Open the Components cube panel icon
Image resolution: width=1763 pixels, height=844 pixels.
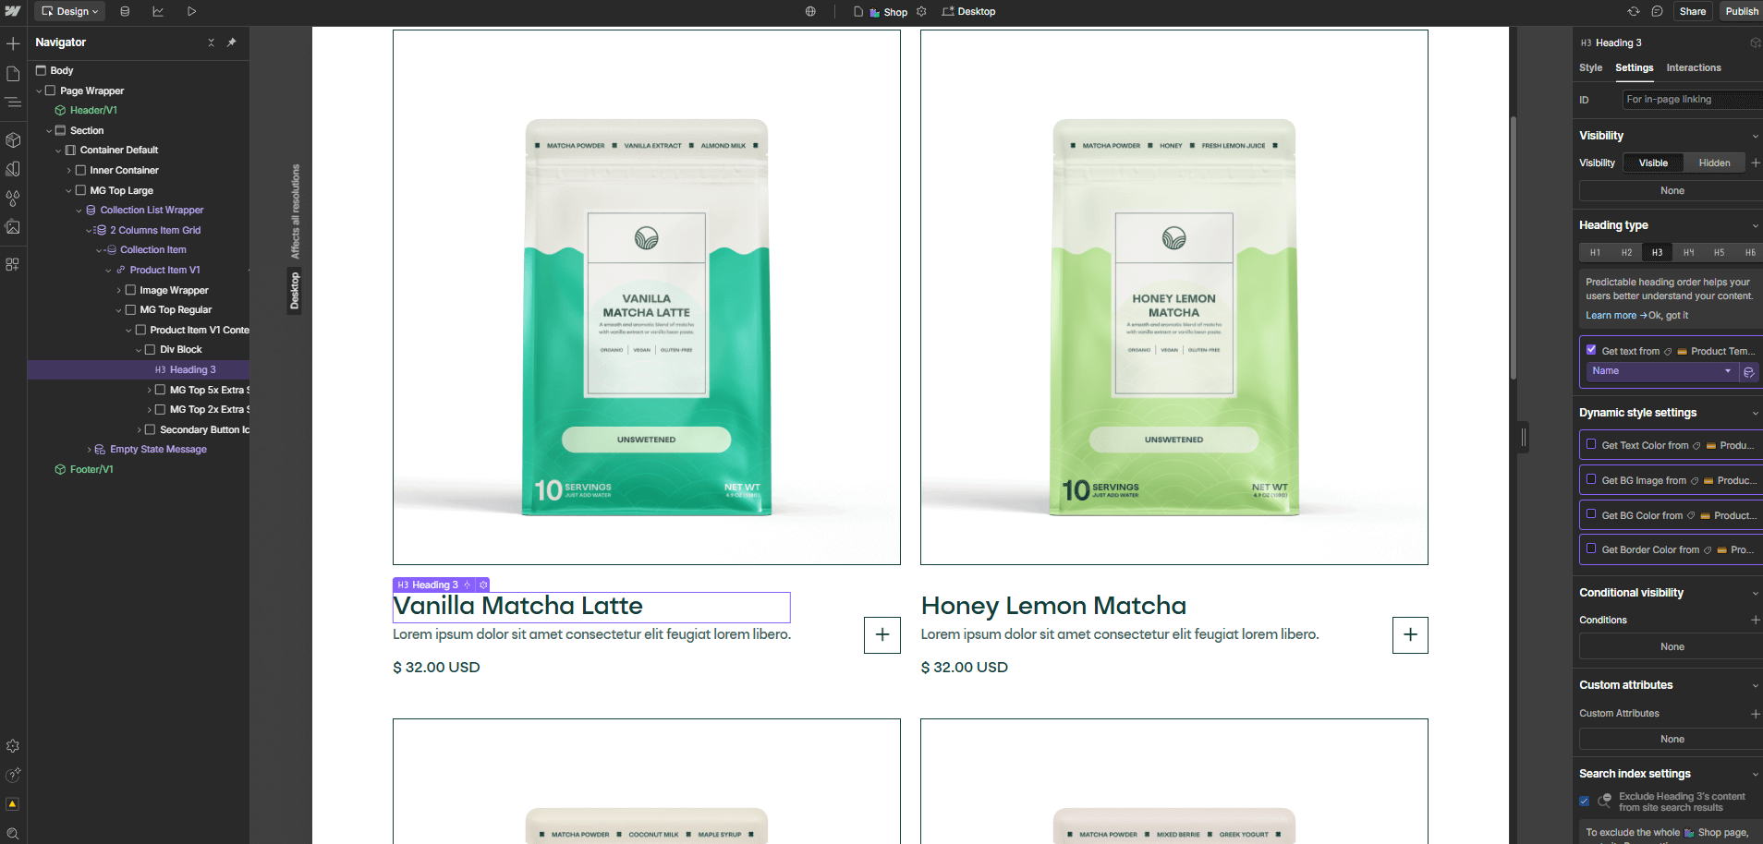click(13, 139)
